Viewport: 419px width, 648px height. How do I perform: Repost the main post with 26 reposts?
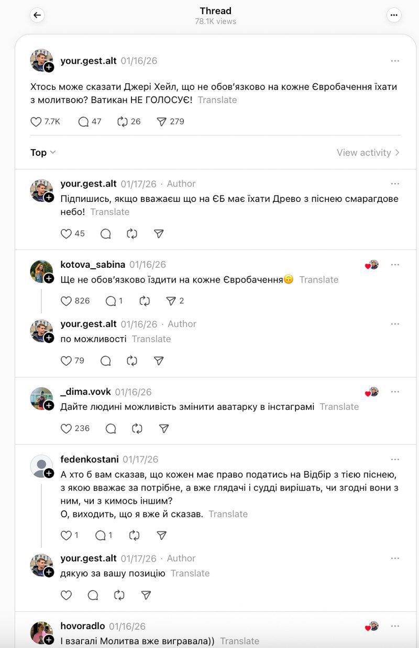123,122
